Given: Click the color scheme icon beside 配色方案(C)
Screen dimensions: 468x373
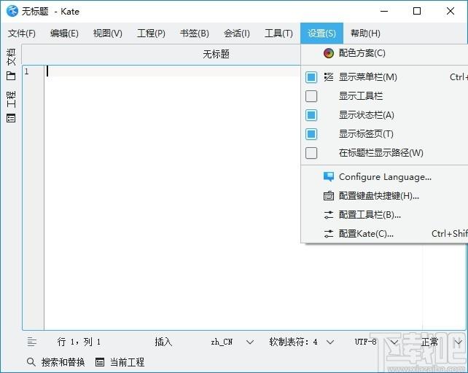Looking at the screenshot, I should coord(328,53).
